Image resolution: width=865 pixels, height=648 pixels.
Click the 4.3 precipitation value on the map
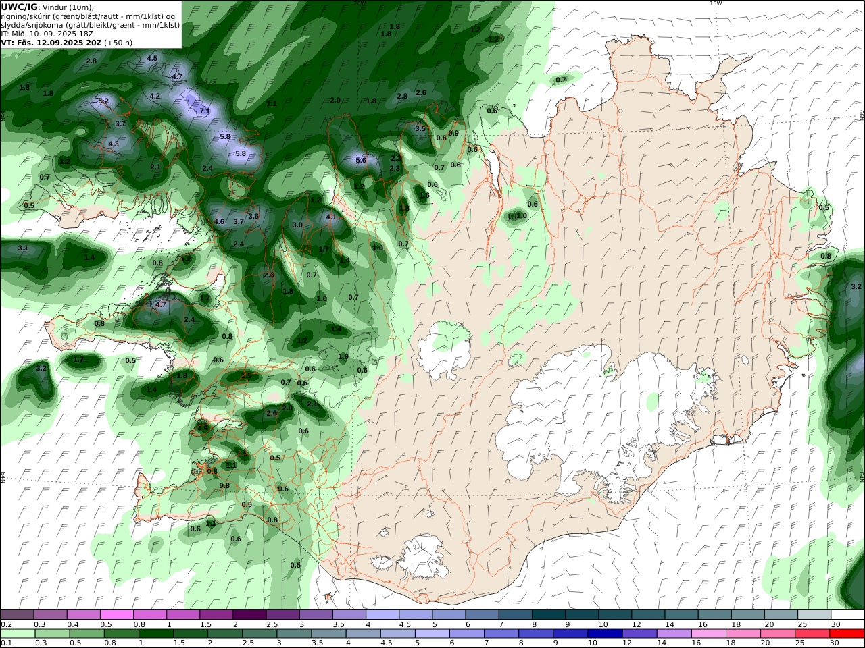114,144
